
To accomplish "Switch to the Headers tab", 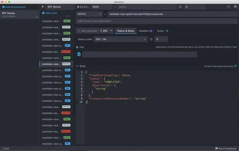I will [145, 31].
